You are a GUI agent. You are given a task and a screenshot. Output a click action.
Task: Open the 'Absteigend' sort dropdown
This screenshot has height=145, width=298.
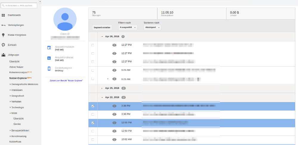pyautogui.click(x=152, y=27)
